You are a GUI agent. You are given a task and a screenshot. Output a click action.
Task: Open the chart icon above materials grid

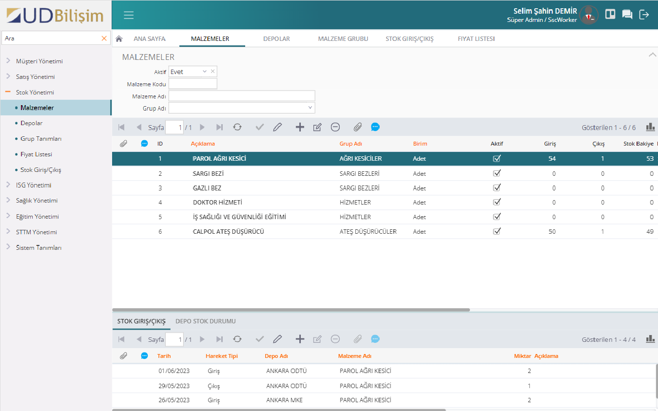click(x=650, y=127)
